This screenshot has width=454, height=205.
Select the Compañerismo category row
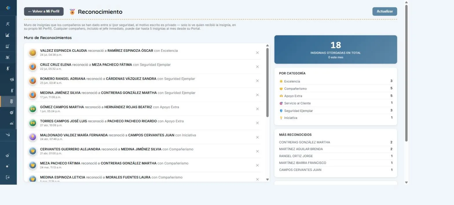[336, 88]
